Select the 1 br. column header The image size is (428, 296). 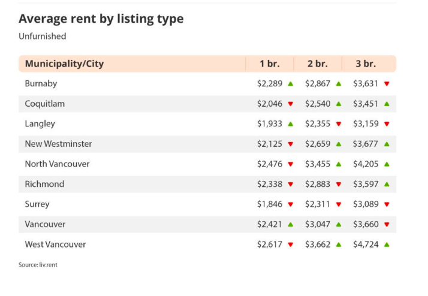270,64
